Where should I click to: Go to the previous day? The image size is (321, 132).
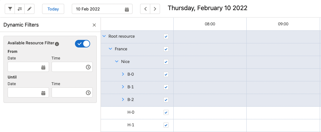point(145,9)
